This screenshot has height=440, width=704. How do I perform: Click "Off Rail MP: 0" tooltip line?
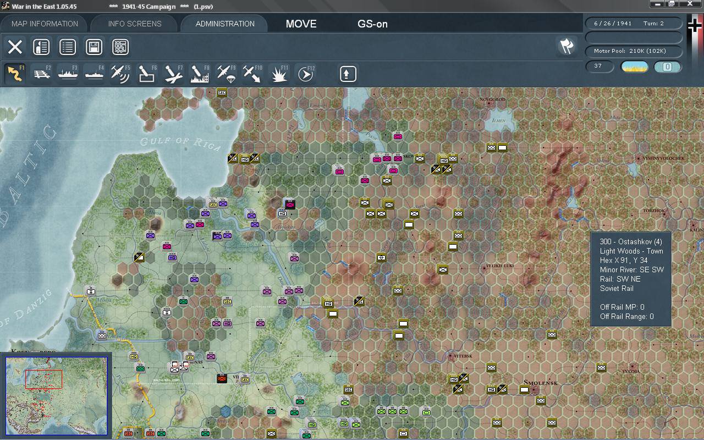(x=622, y=307)
